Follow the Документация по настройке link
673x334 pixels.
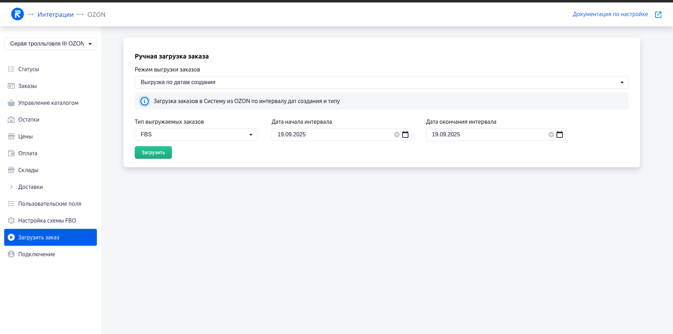tap(610, 14)
